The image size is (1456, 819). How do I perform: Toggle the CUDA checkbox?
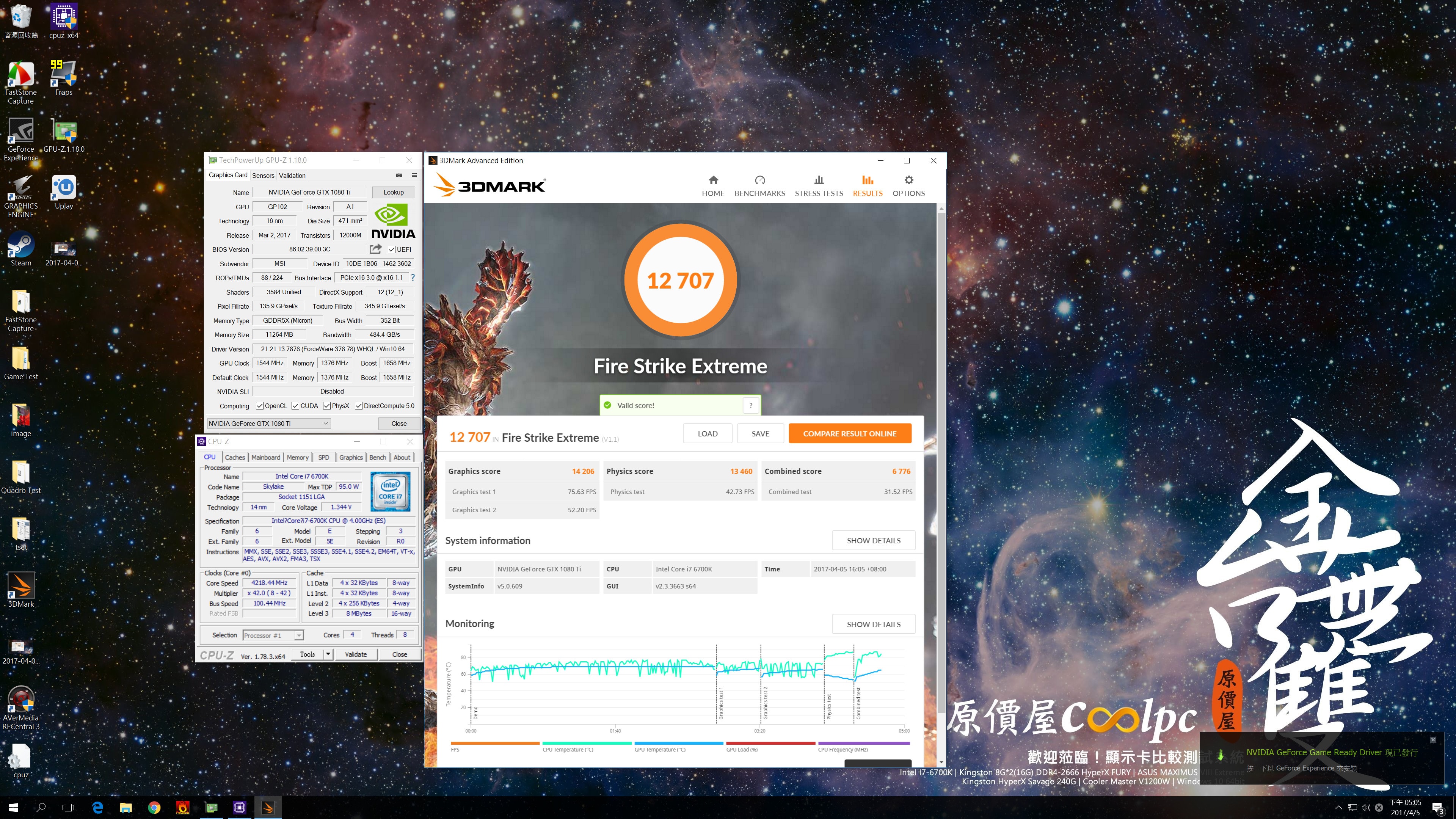point(295,406)
